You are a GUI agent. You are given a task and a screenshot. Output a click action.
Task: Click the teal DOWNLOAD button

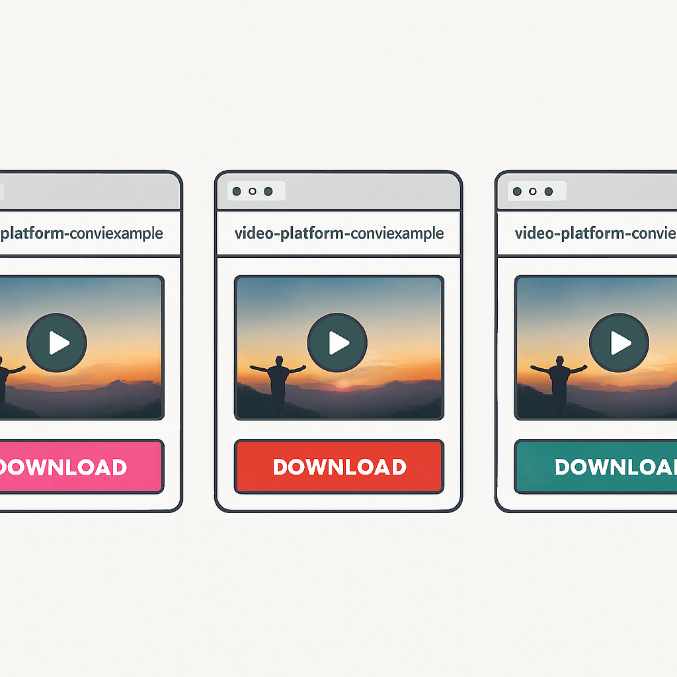tap(596, 466)
